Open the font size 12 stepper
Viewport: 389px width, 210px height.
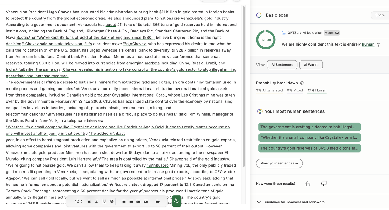point(79,201)
